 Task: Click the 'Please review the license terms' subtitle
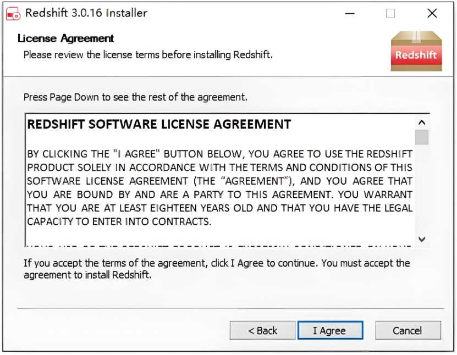148,55
